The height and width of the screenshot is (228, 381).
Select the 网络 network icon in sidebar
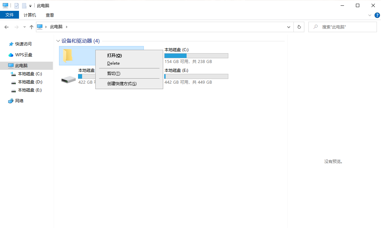point(11,101)
